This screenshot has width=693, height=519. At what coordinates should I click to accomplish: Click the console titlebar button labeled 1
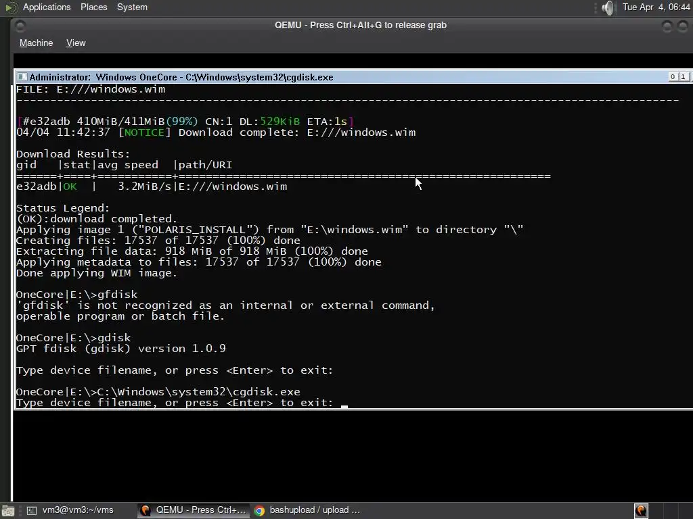pos(684,77)
